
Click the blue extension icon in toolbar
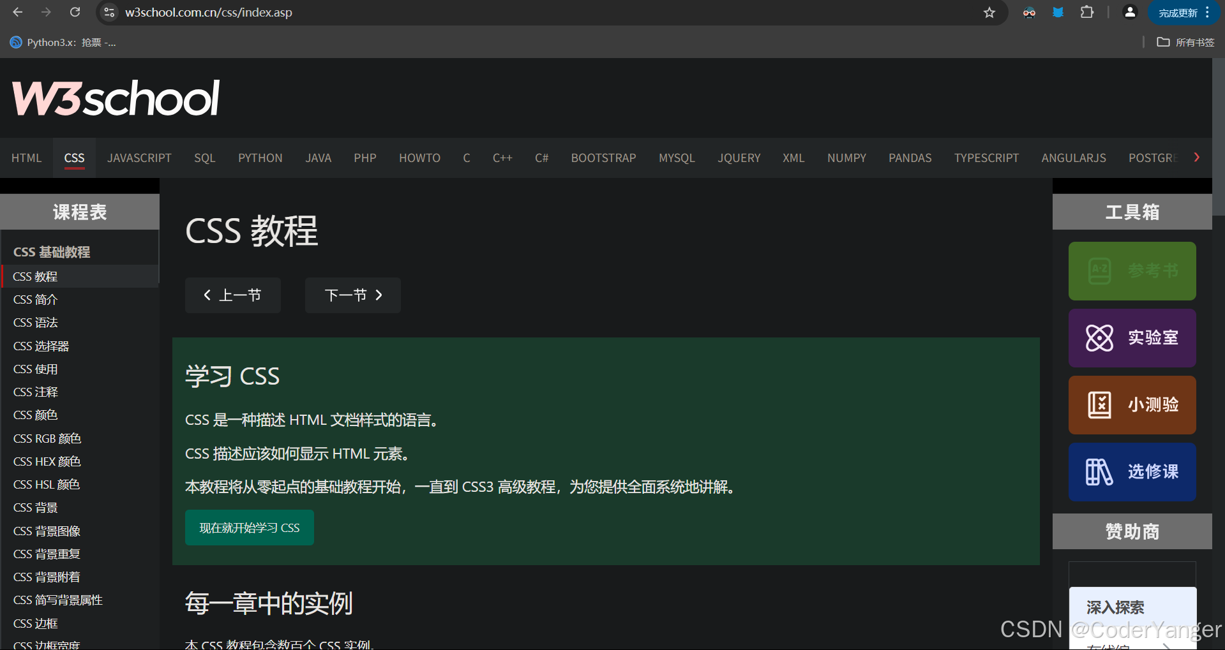point(1058,12)
